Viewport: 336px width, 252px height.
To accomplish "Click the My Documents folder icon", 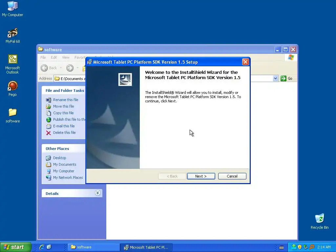I will tap(49, 165).
